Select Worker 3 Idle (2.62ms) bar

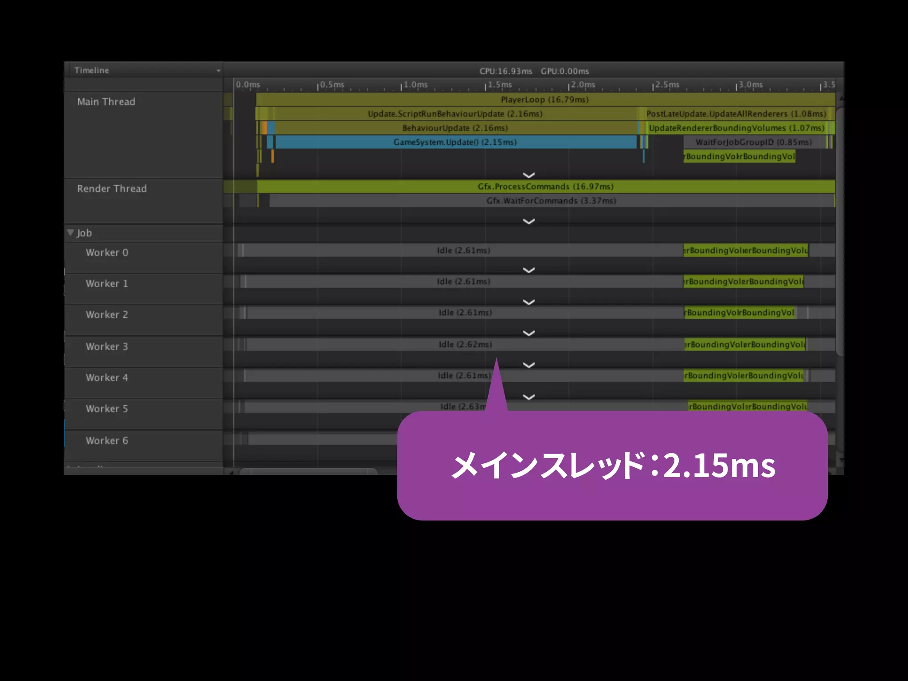coord(466,344)
